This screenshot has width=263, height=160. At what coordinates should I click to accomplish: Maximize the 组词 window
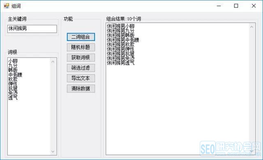236,6
